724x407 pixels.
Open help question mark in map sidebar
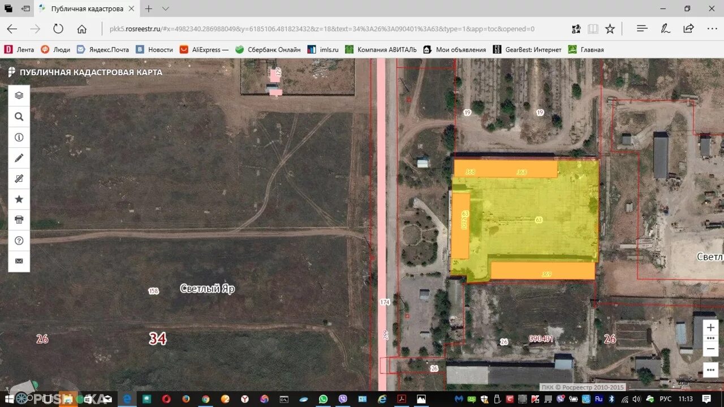point(19,241)
